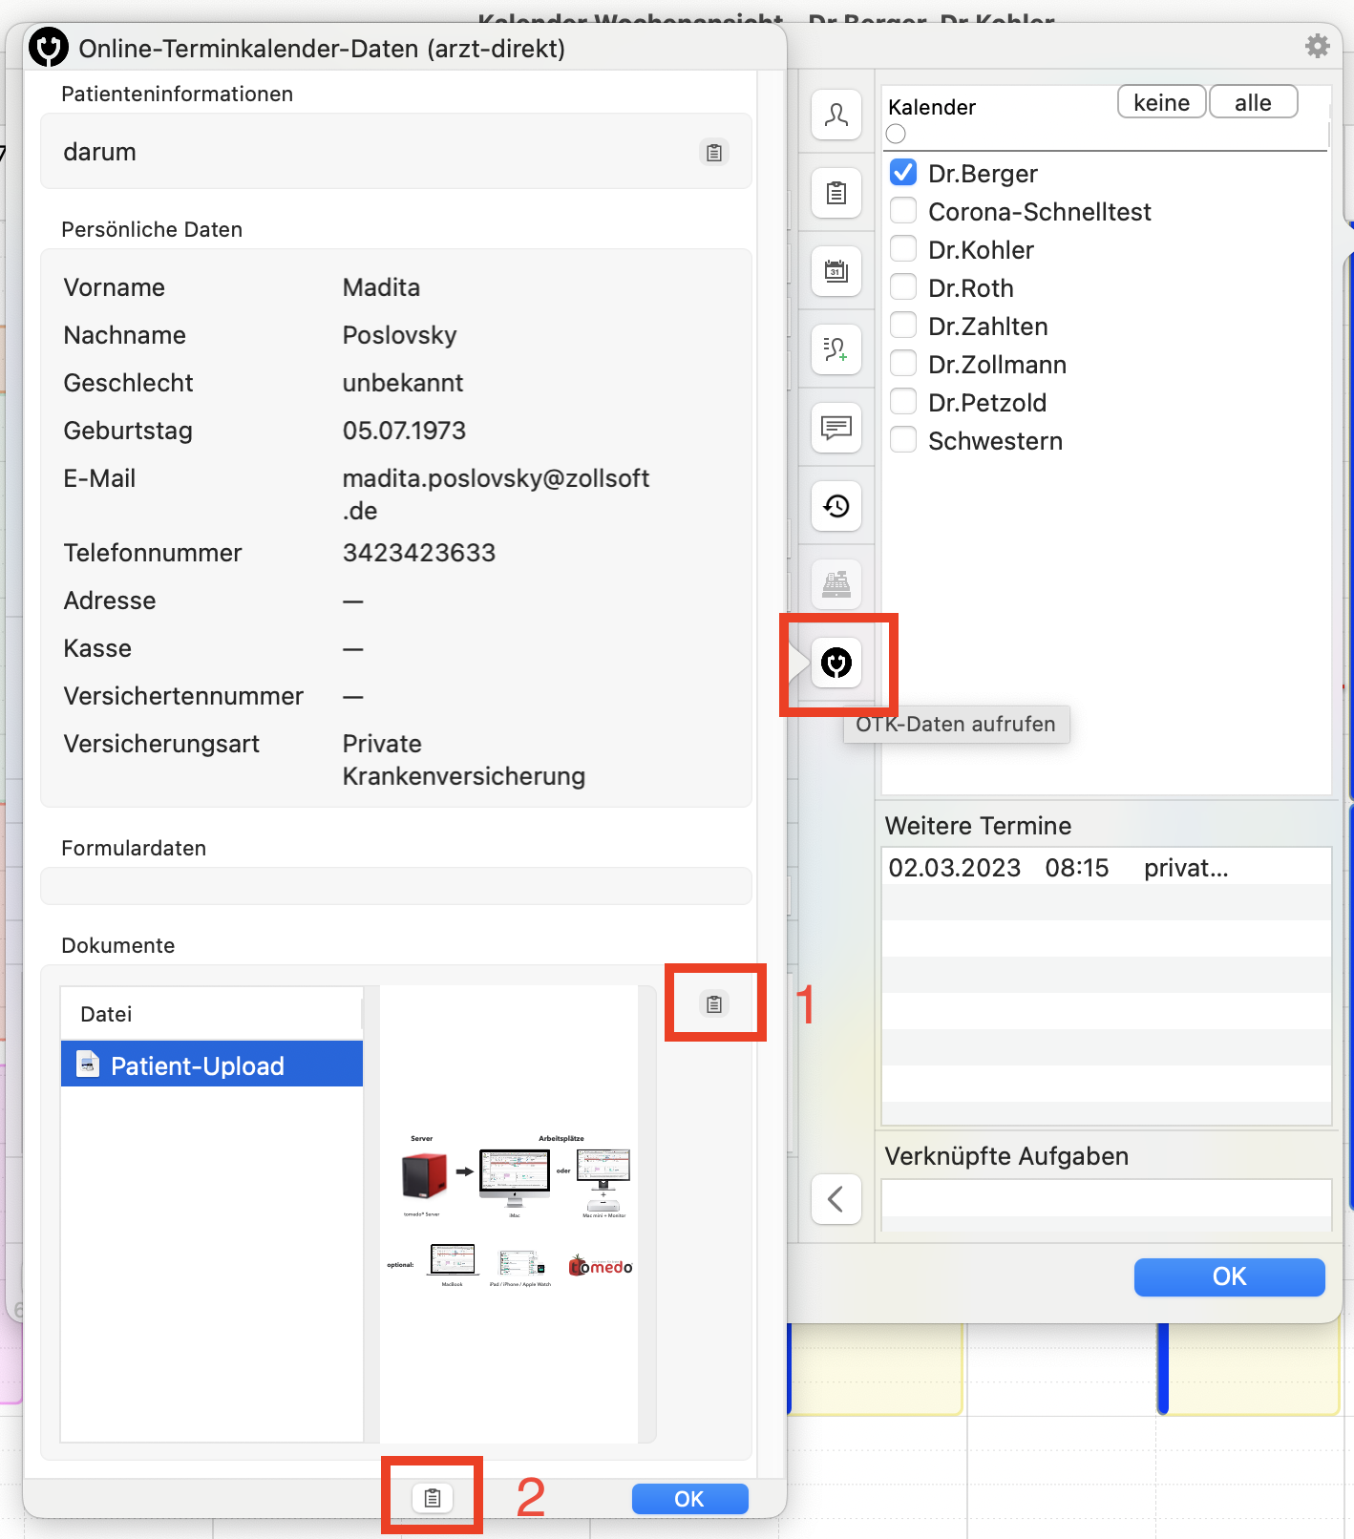Call up OTK data via arzt-direkt icon
This screenshot has height=1539, width=1354.
coord(836,663)
